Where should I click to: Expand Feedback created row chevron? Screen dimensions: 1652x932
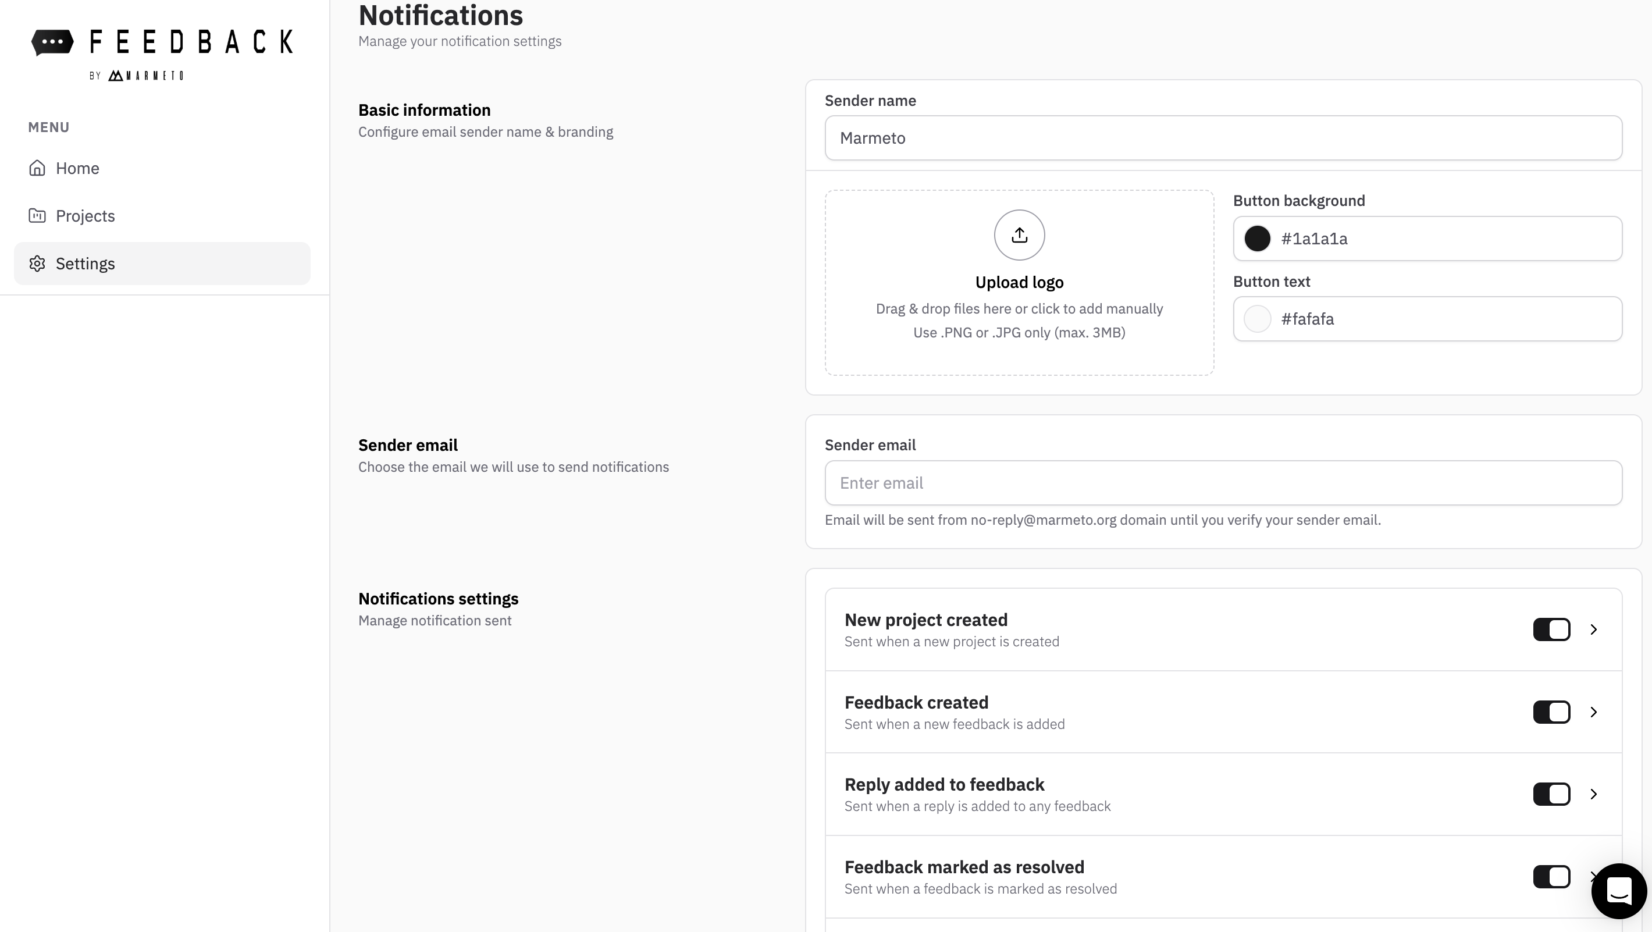click(1594, 712)
